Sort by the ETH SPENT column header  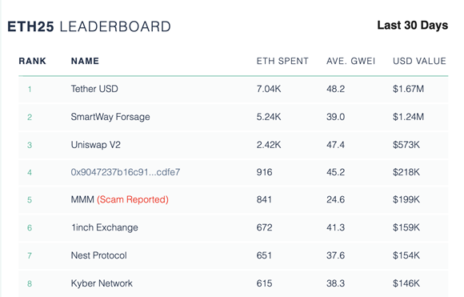pos(282,61)
